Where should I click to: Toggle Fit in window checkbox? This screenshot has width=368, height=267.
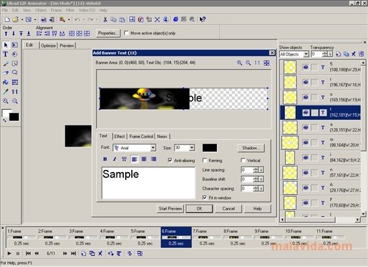pos(205,197)
